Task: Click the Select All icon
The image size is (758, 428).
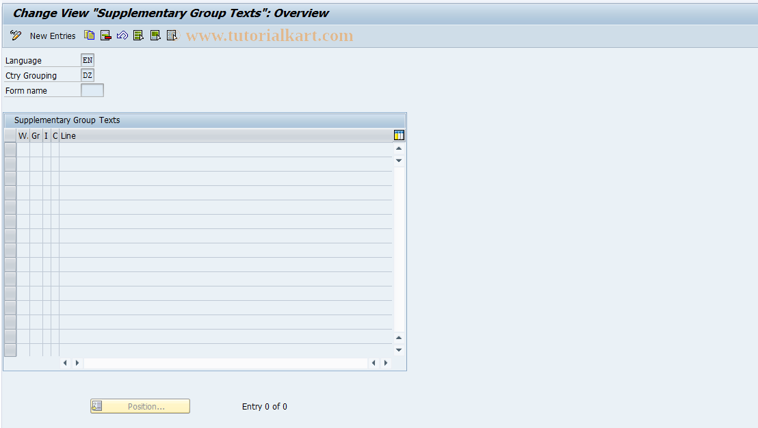Action: [x=139, y=36]
